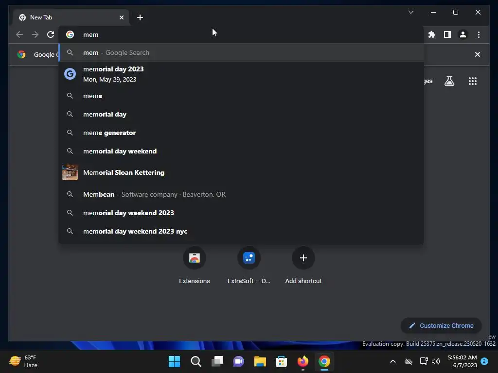Open the Google apps grid

pyautogui.click(x=473, y=81)
